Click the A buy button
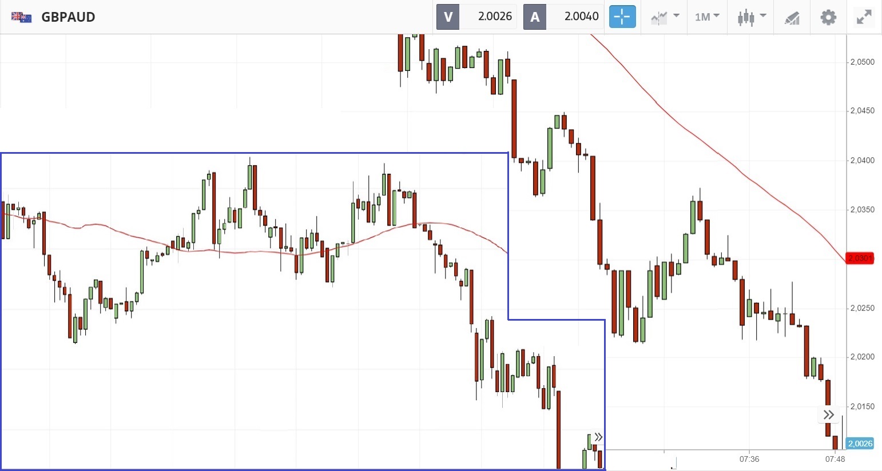This screenshot has height=471, width=882. (535, 17)
